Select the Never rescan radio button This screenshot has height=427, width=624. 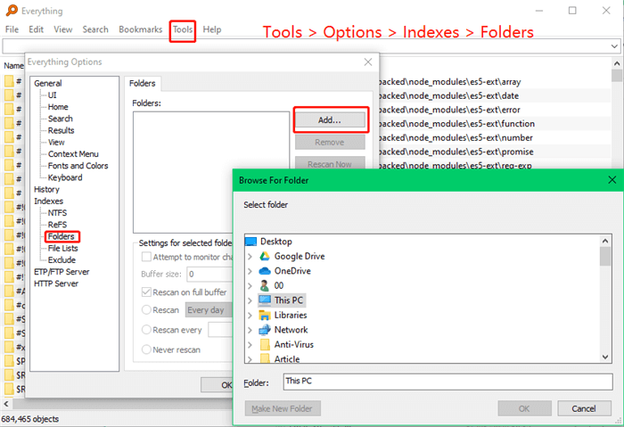[x=146, y=349]
